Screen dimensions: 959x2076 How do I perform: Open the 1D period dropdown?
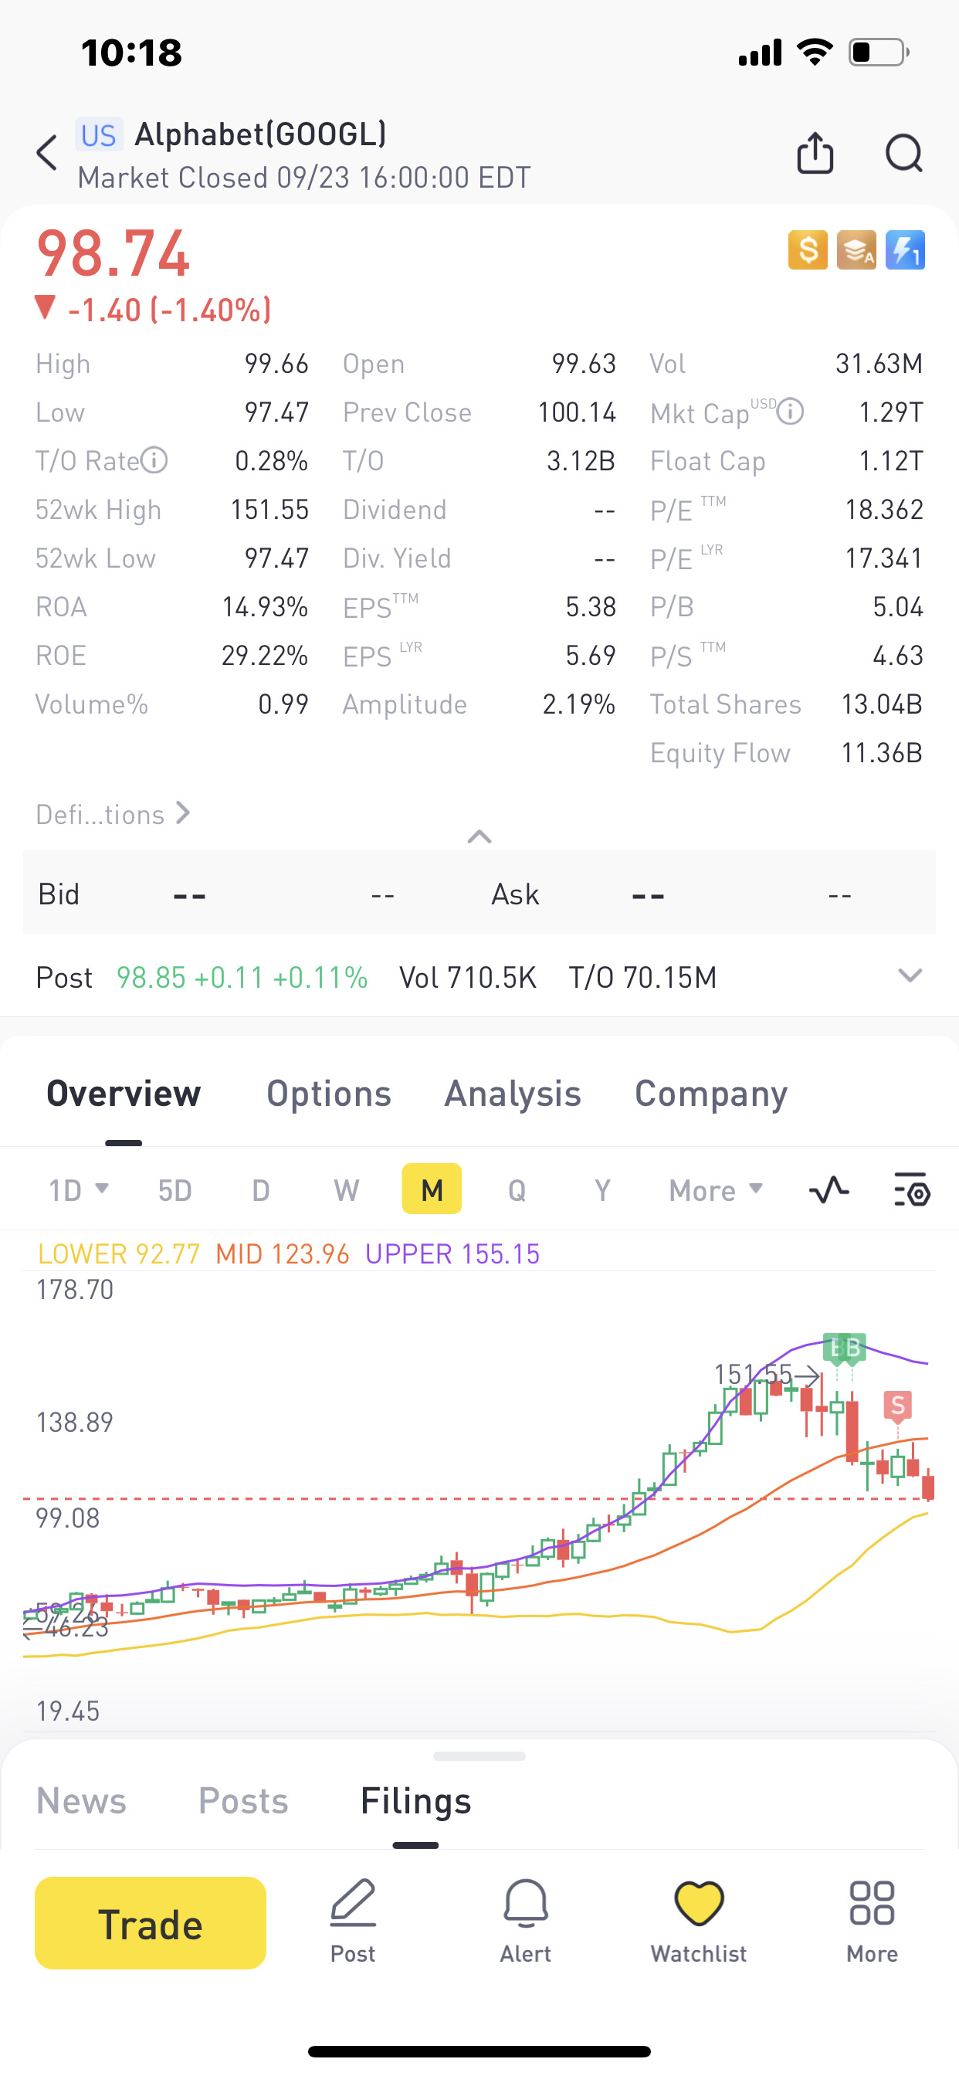tap(78, 1189)
